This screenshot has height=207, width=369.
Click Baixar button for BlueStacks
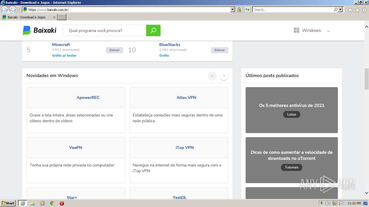[x=220, y=50]
